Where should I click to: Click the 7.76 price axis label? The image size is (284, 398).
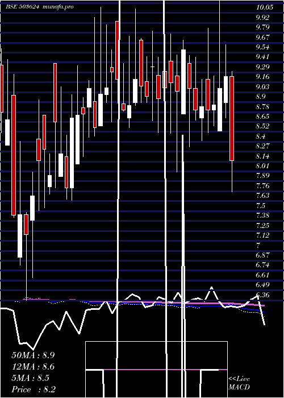tap(262, 186)
